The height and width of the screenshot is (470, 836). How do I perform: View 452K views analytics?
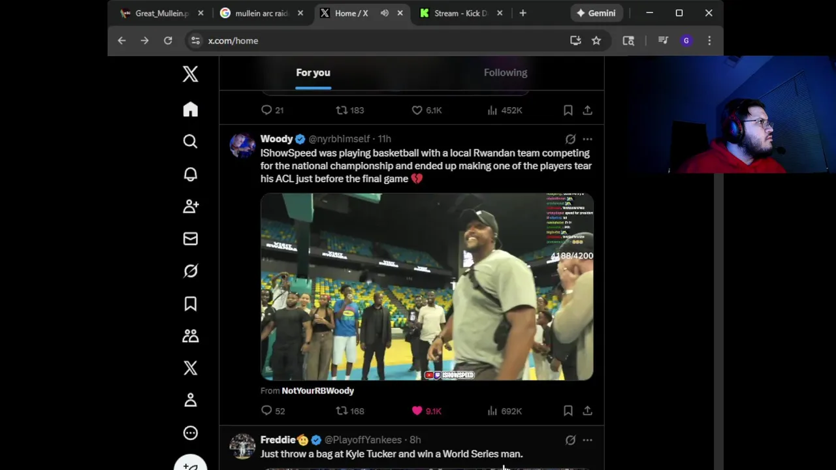[x=504, y=110]
